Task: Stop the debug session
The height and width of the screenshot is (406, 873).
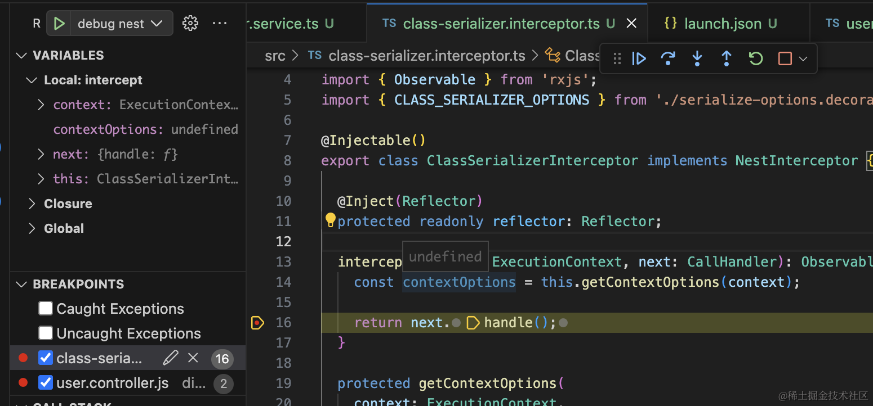Action: [785, 58]
